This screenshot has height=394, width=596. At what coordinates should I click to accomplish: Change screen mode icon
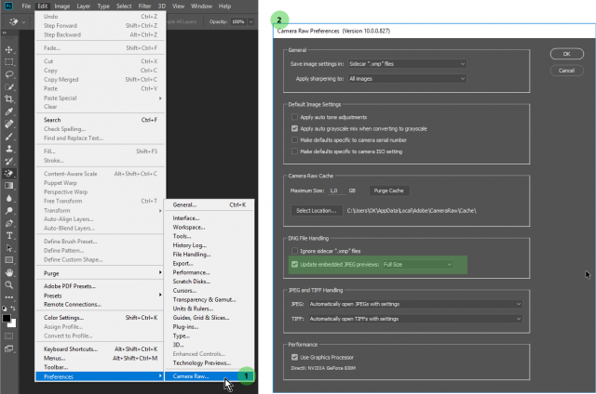[9, 348]
